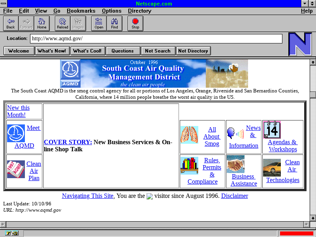
Task: Click the lungs icon for All About Smog
Action: 189,135
